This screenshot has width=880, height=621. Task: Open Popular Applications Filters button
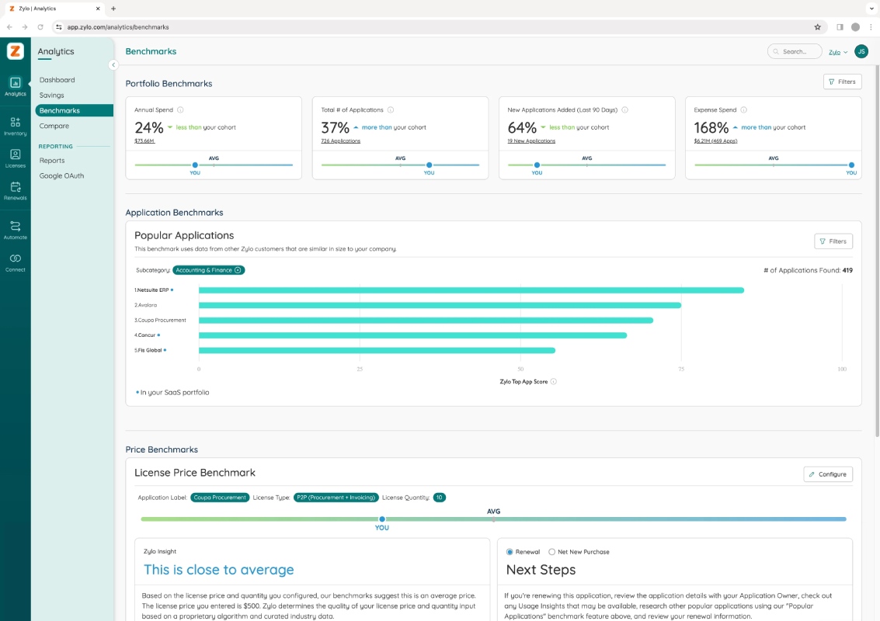tap(833, 241)
